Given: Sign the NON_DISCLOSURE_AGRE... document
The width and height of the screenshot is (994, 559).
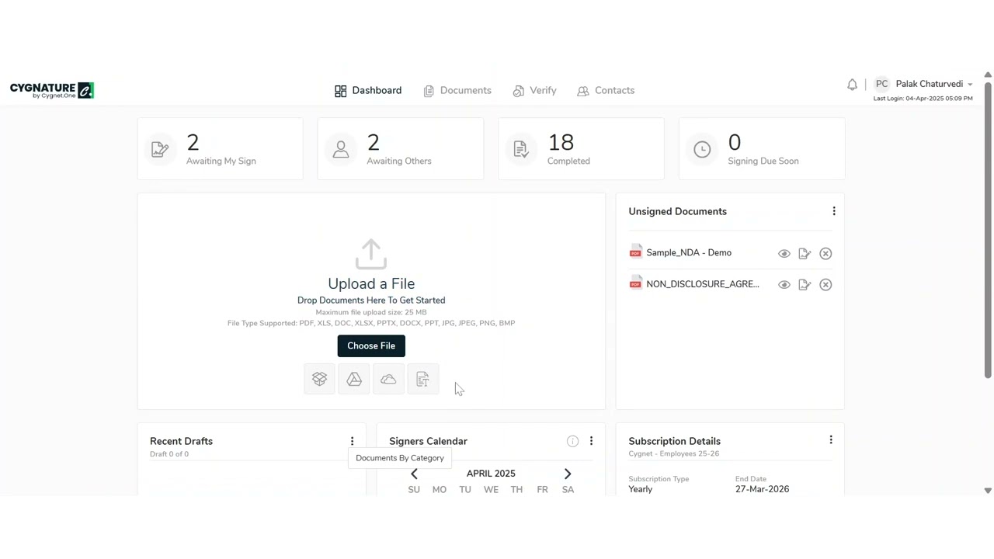Looking at the screenshot, I should pyautogui.click(x=805, y=285).
